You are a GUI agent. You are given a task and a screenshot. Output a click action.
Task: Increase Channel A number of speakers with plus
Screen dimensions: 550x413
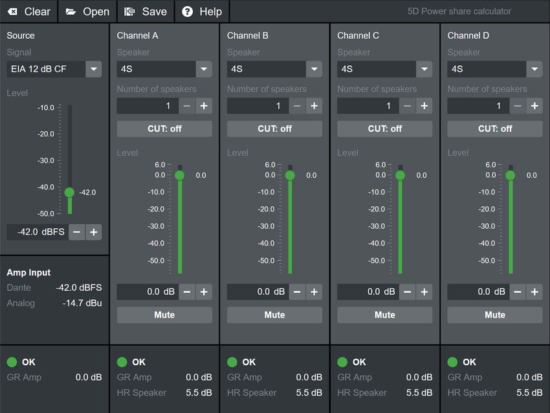point(204,106)
